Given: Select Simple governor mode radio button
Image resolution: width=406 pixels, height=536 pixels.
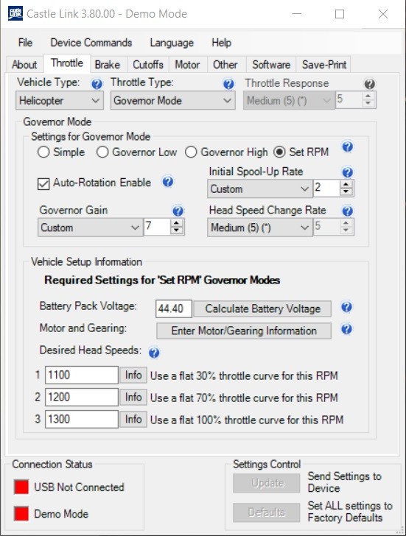Looking at the screenshot, I should coord(43,152).
